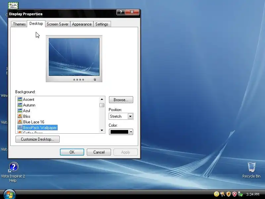Image resolution: width=265 pixels, height=199 pixels.
Task: Select Blue Lace 16 background
Action: 34,122
